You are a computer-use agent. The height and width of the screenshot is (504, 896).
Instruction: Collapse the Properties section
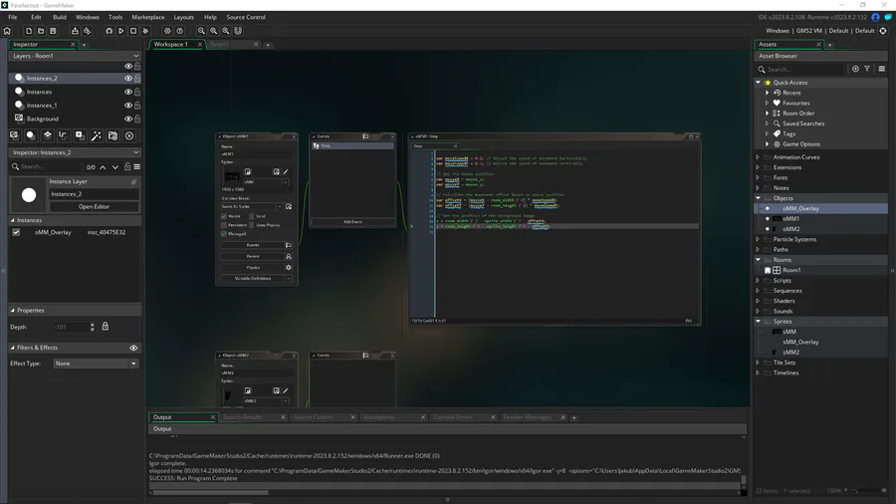coord(13,311)
